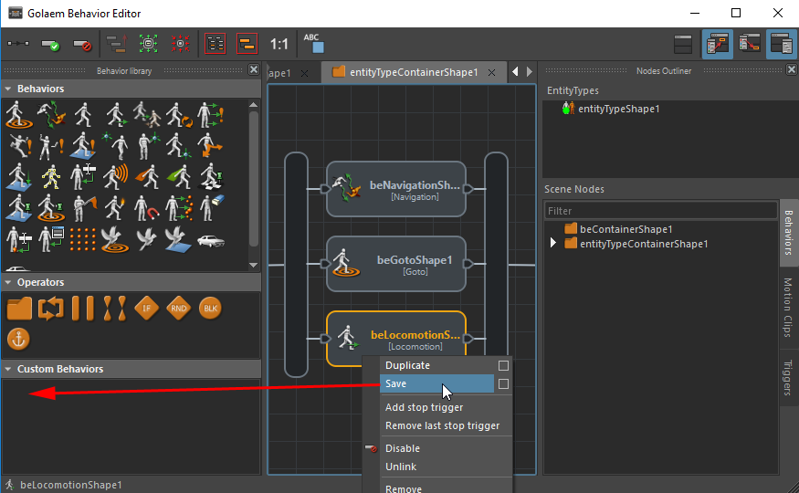Select the RND diamond operator
Image resolution: width=799 pixels, height=493 pixels.
[x=179, y=309]
